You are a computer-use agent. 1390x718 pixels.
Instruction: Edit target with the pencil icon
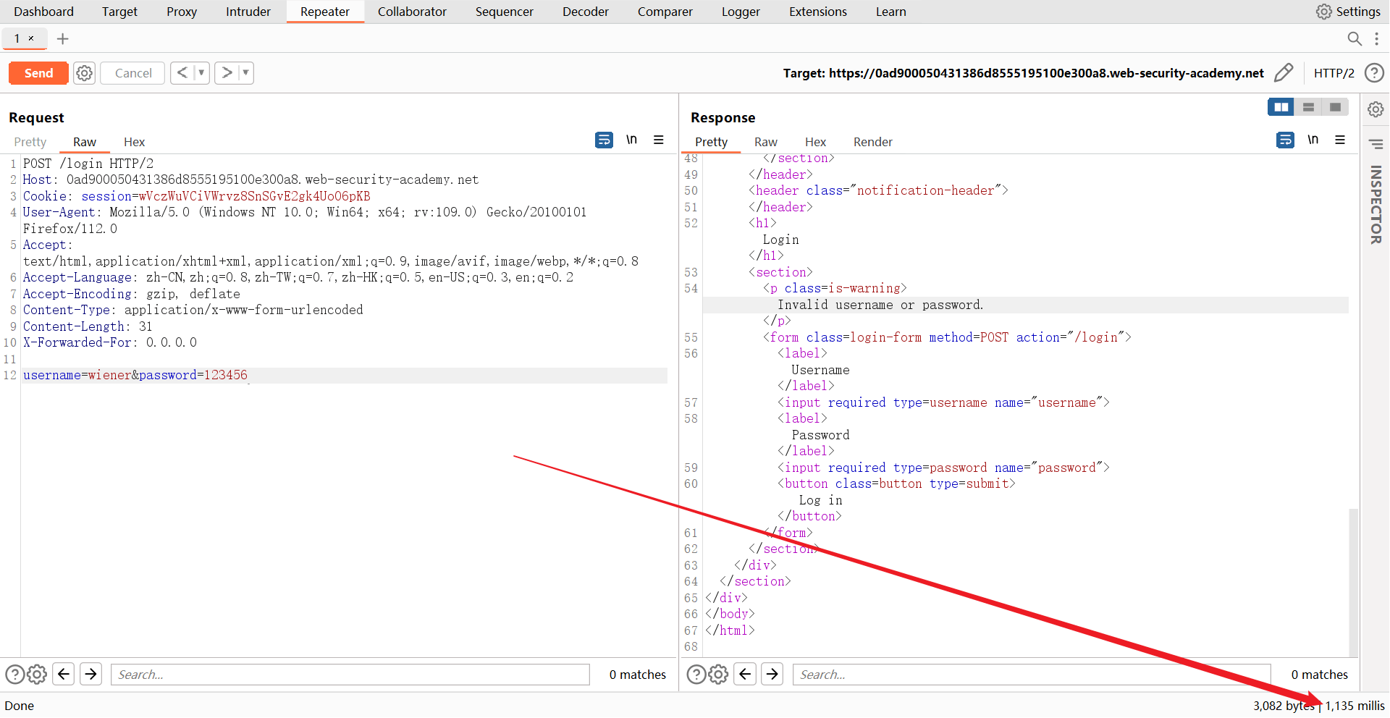point(1283,73)
